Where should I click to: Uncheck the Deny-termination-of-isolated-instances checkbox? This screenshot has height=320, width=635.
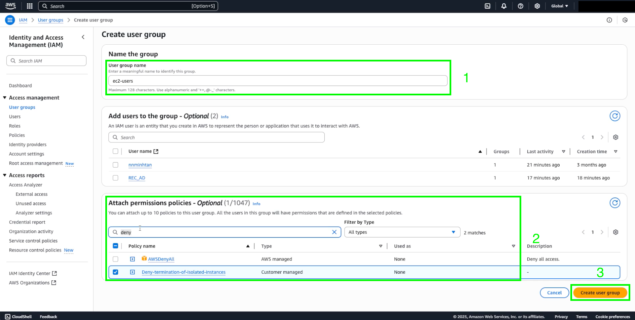coord(115,272)
